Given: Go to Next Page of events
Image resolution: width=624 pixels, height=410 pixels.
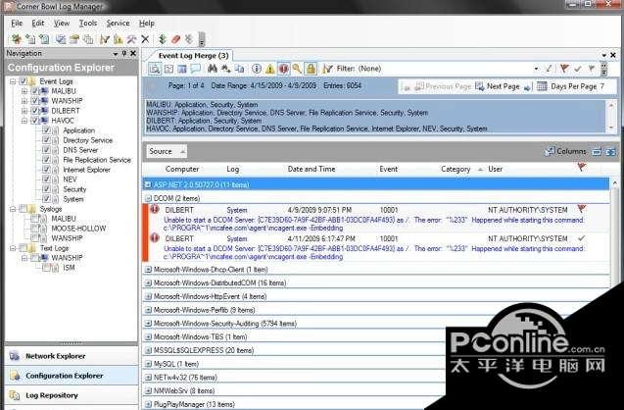Looking at the screenshot, I should click(498, 86).
